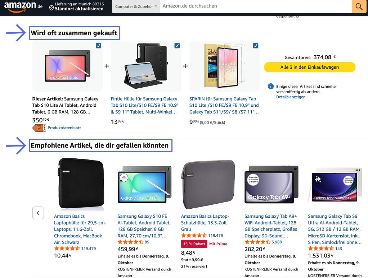Uncheck the Samsung Galaxy Tab S10 Lite checkbox

98,46
